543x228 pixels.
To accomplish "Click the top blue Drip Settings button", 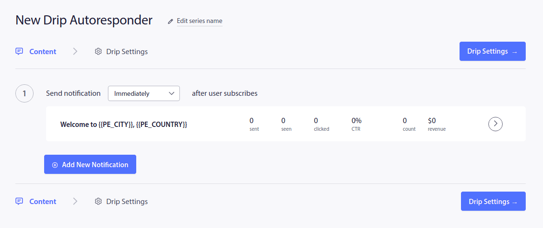I will 493,51.
